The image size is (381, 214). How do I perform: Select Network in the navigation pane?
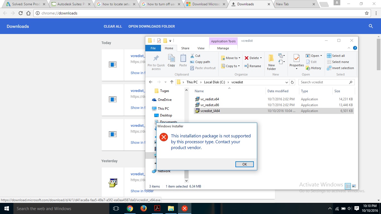pos(161,171)
